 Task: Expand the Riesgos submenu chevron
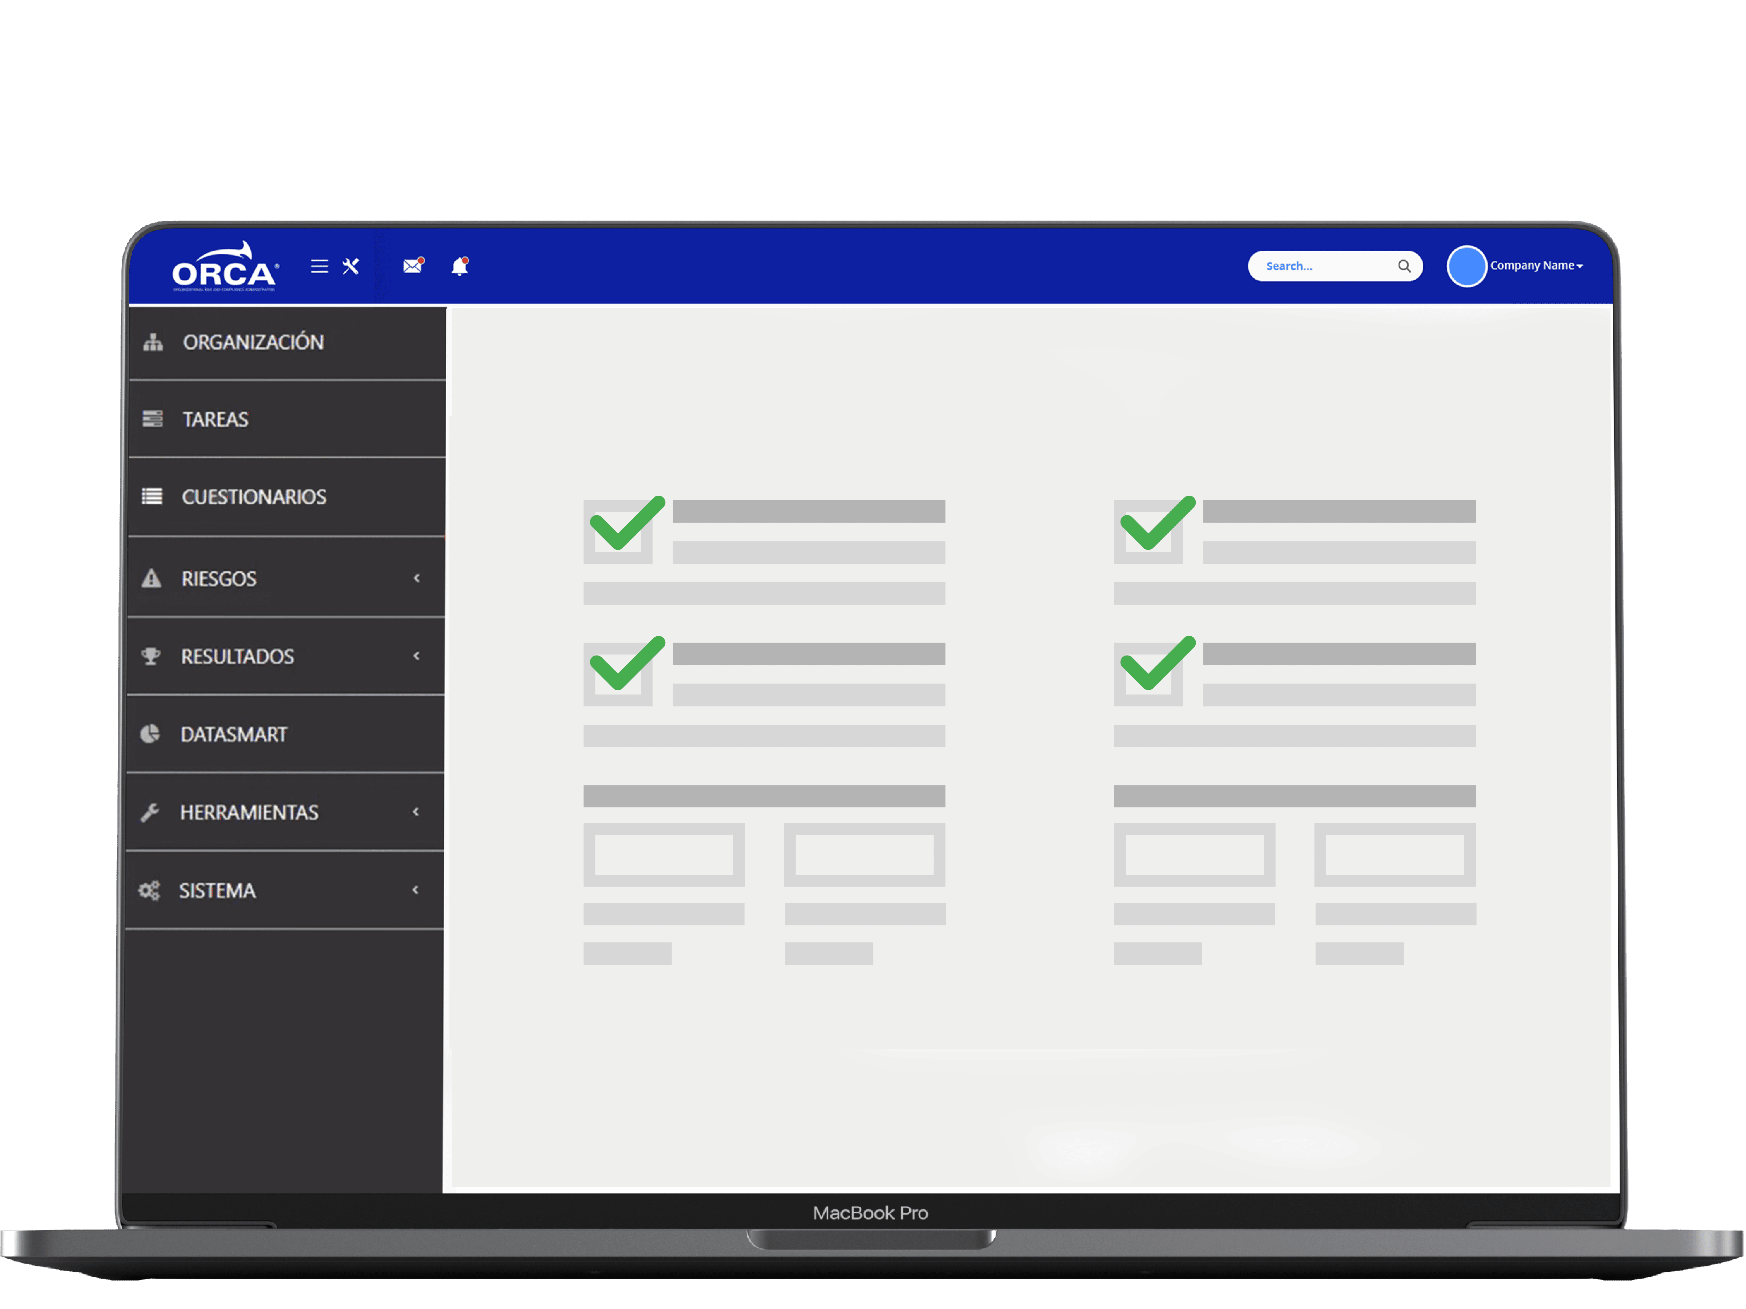(417, 578)
